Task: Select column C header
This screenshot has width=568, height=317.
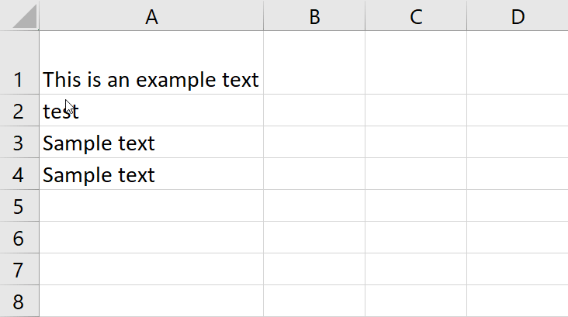Action: [x=416, y=16]
